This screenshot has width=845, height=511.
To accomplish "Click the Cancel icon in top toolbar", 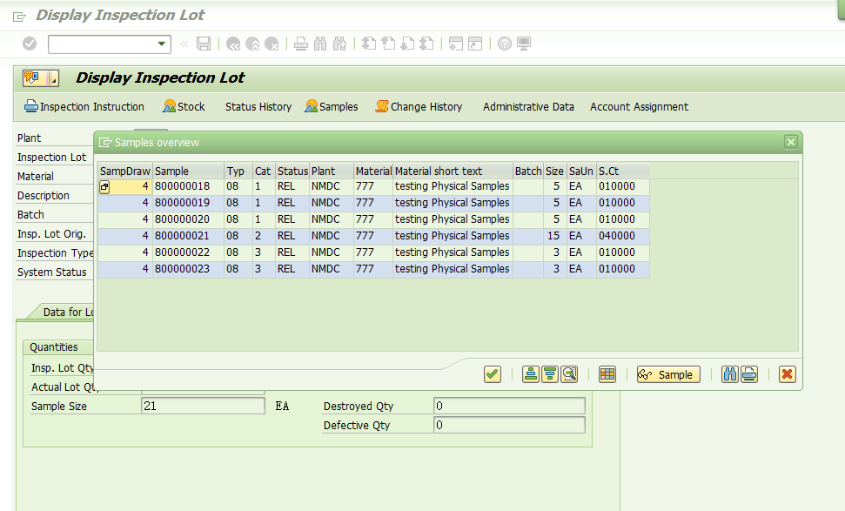I will 272,44.
